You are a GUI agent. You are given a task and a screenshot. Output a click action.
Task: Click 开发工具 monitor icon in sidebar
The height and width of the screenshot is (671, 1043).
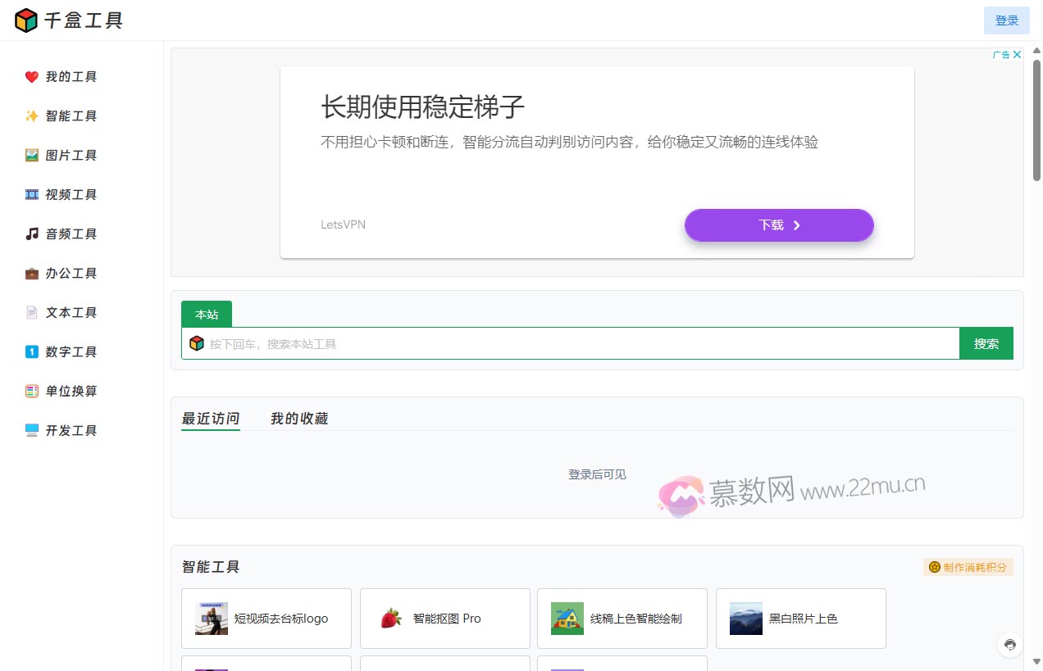pos(31,430)
